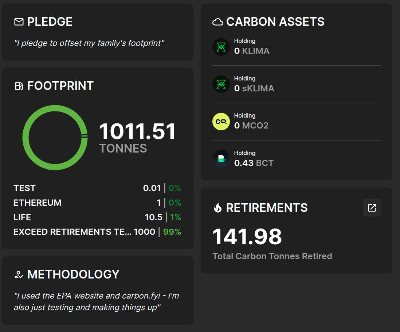This screenshot has width=400, height=332.
Task: Click the envelope icon beside PLEDGE
Action: (x=19, y=22)
